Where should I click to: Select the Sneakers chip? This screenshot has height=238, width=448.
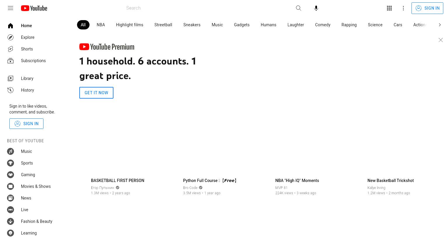[x=192, y=25]
